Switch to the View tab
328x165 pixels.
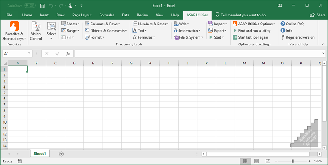160,15
